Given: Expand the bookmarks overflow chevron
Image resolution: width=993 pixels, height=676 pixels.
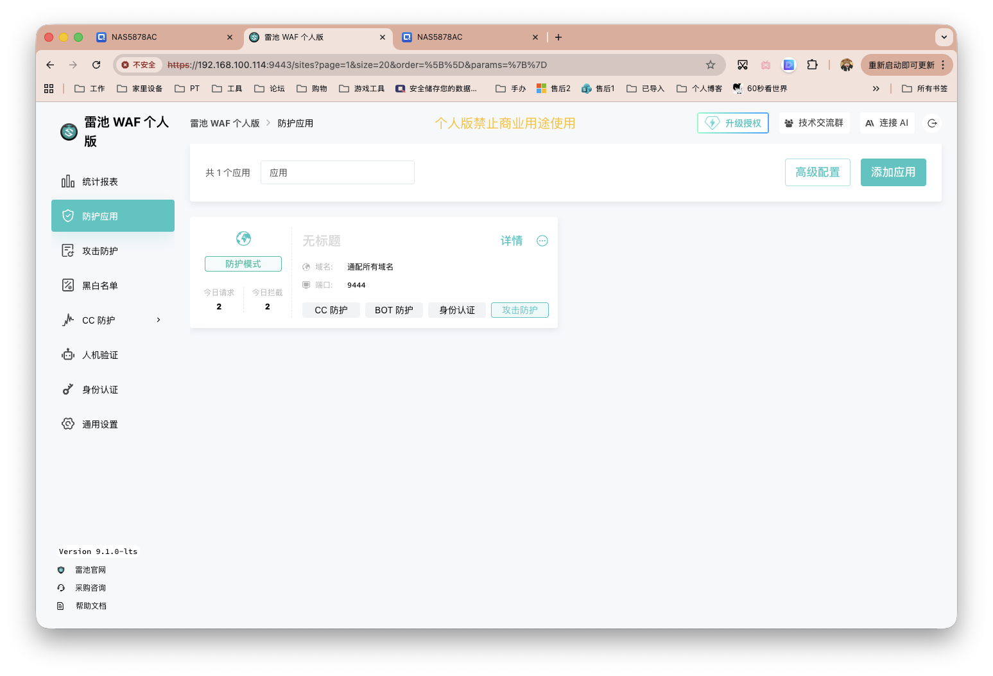Looking at the screenshot, I should (x=876, y=88).
